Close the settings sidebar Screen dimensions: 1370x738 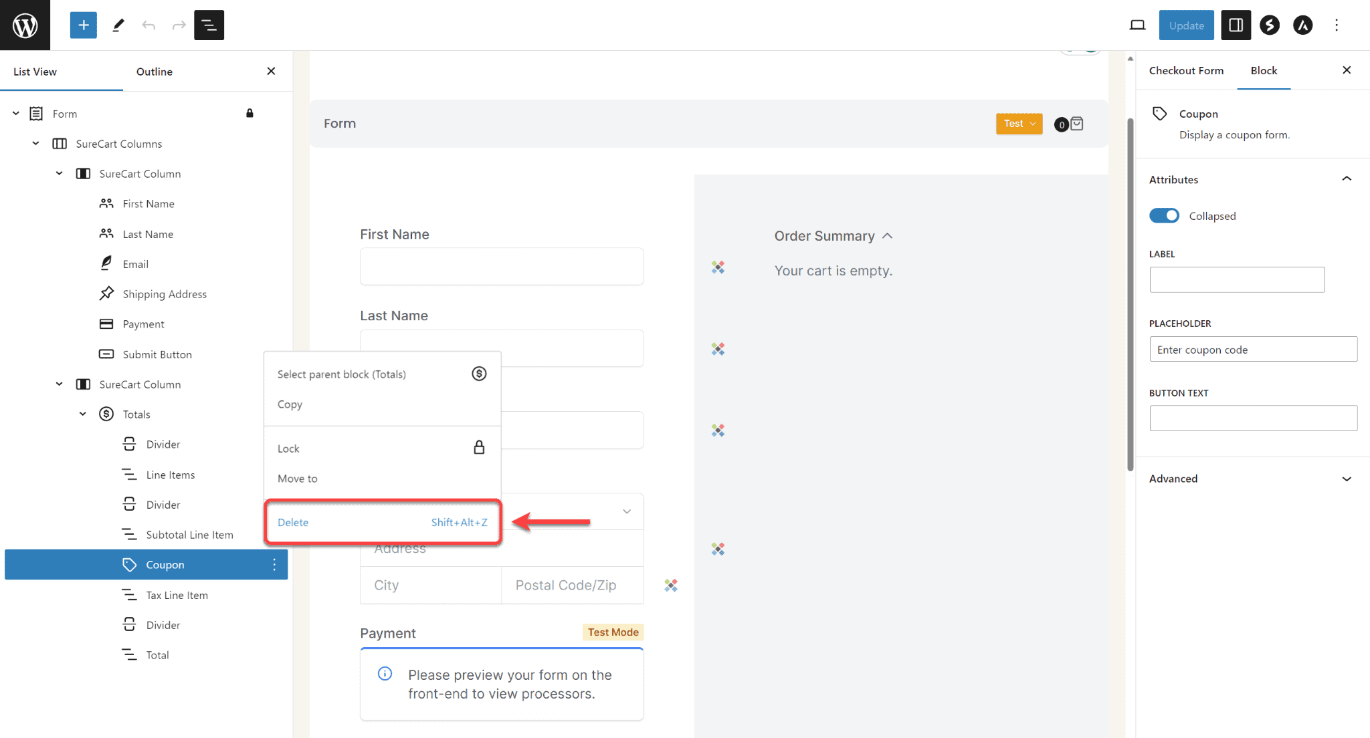click(1347, 70)
